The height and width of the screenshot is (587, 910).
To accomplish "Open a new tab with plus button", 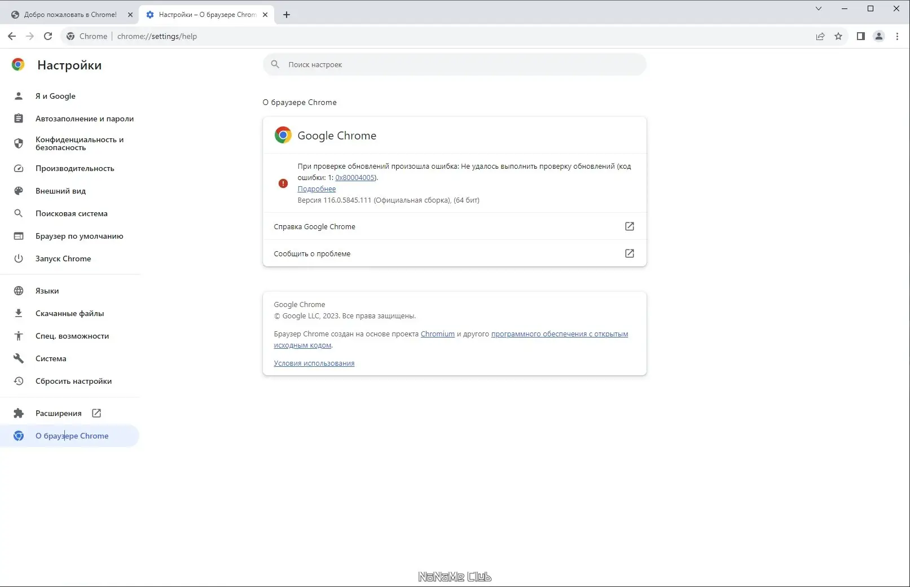I will click(287, 15).
